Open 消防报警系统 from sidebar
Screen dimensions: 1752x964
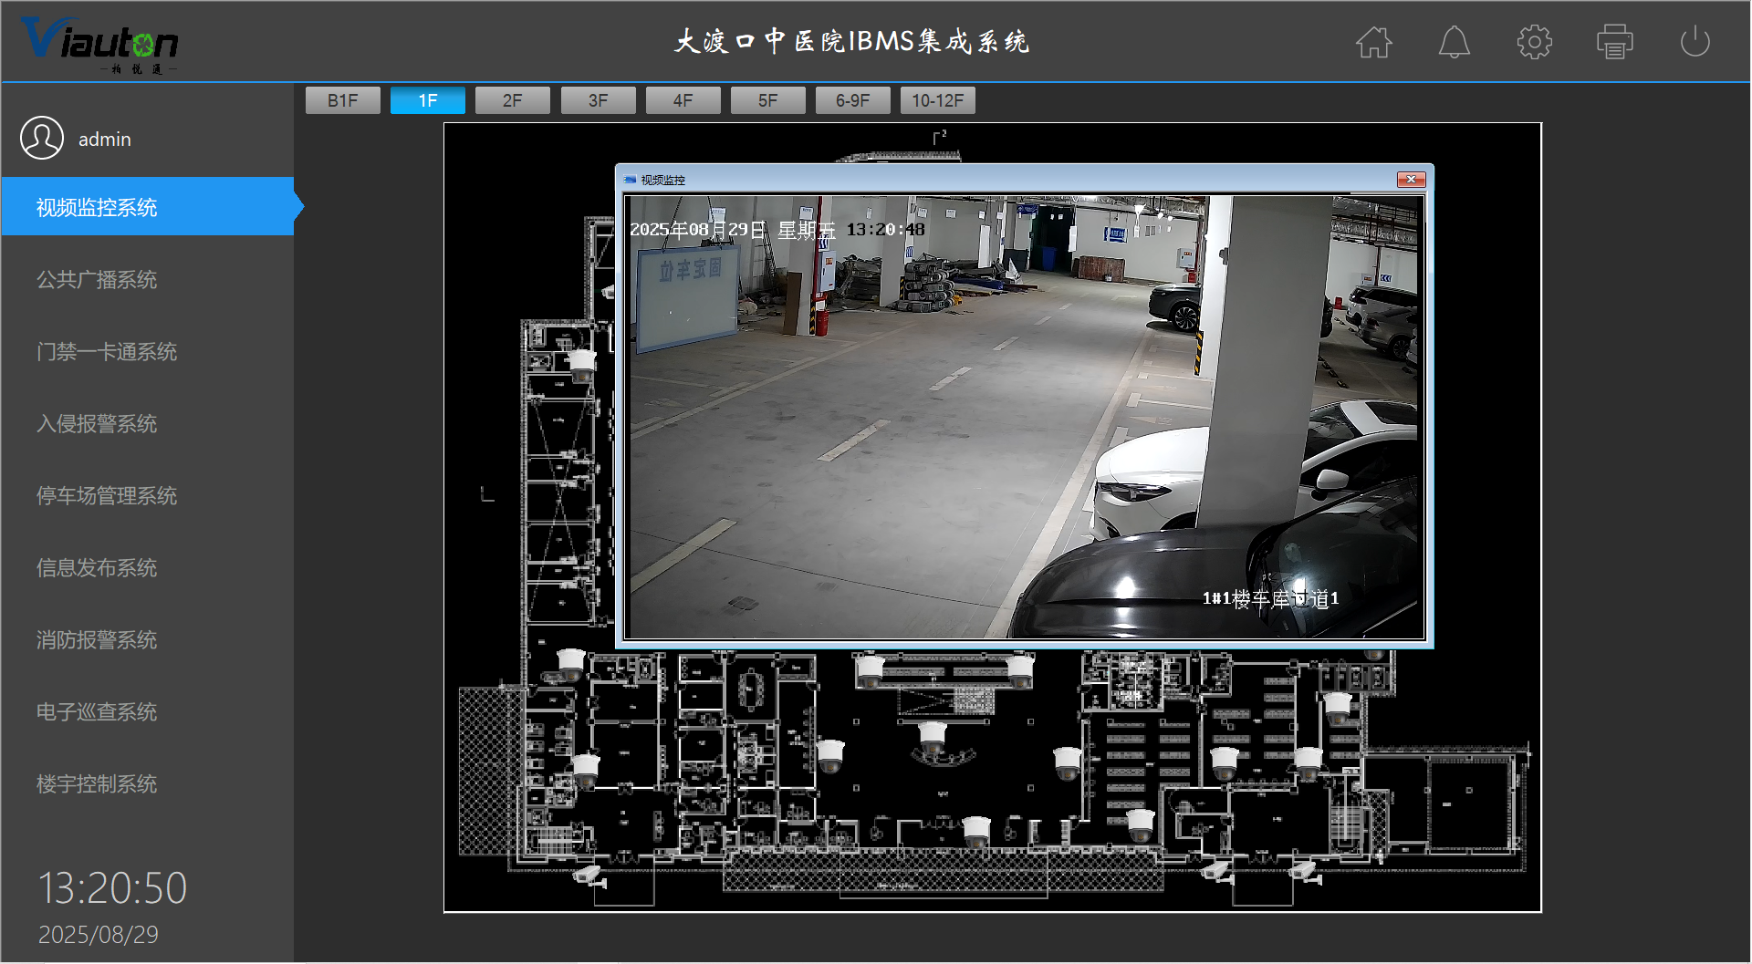[x=97, y=640]
